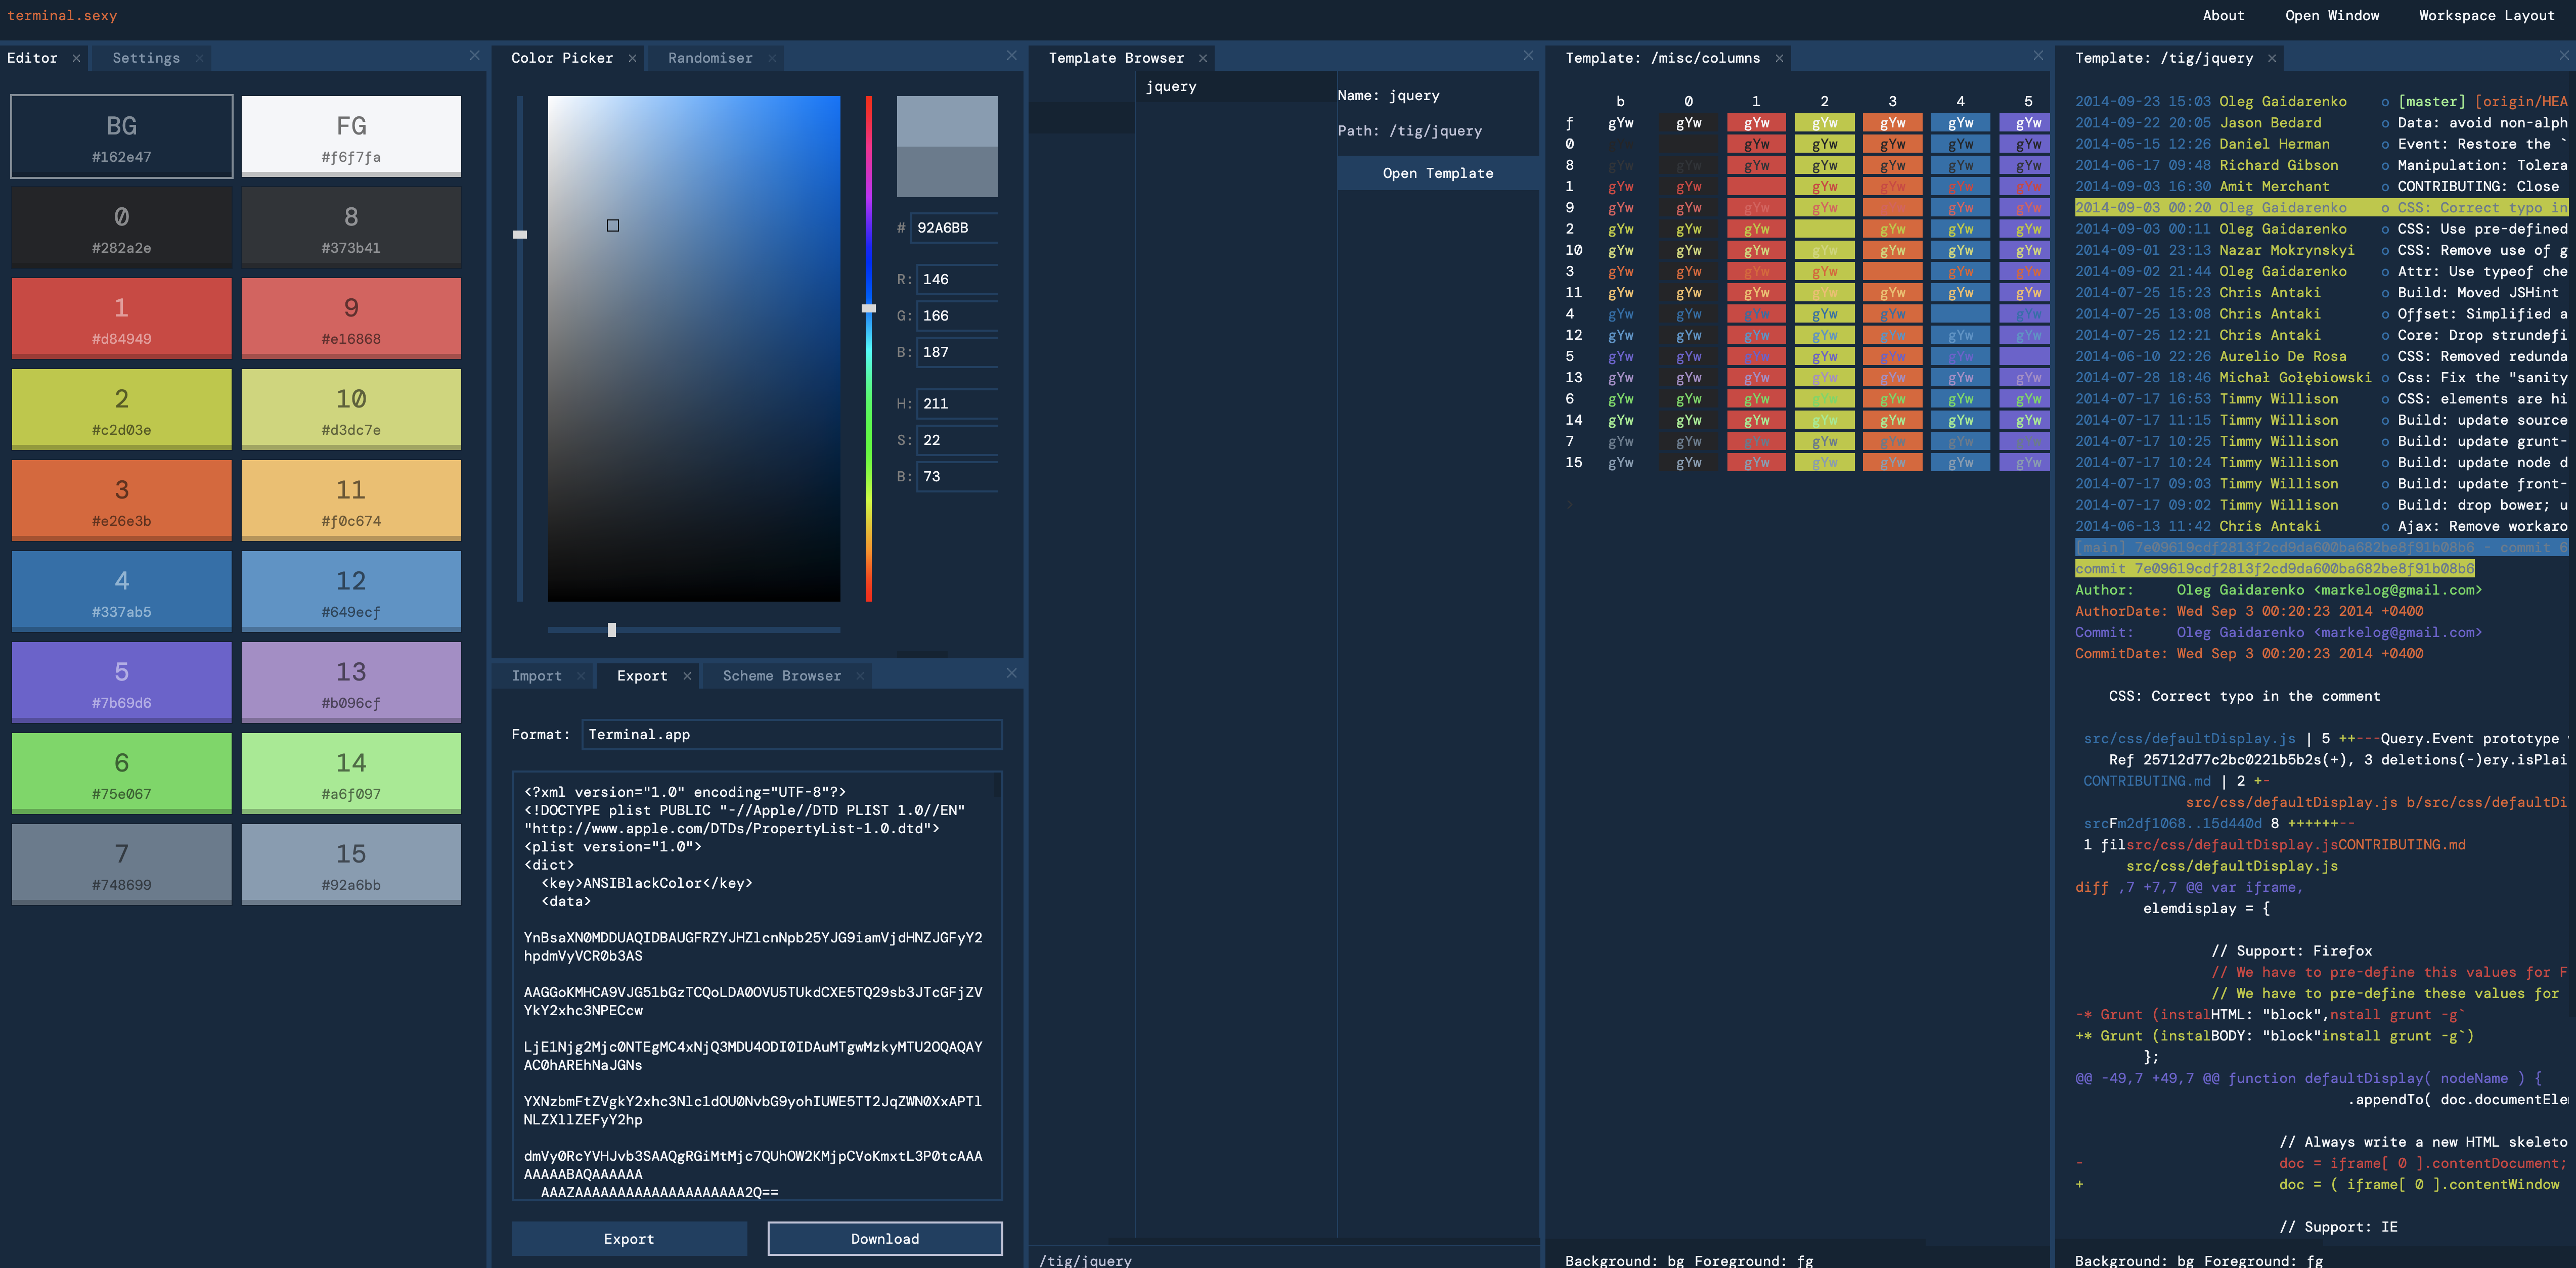Click the Open Template button
The width and height of the screenshot is (2576, 1268).
pyautogui.click(x=1437, y=174)
